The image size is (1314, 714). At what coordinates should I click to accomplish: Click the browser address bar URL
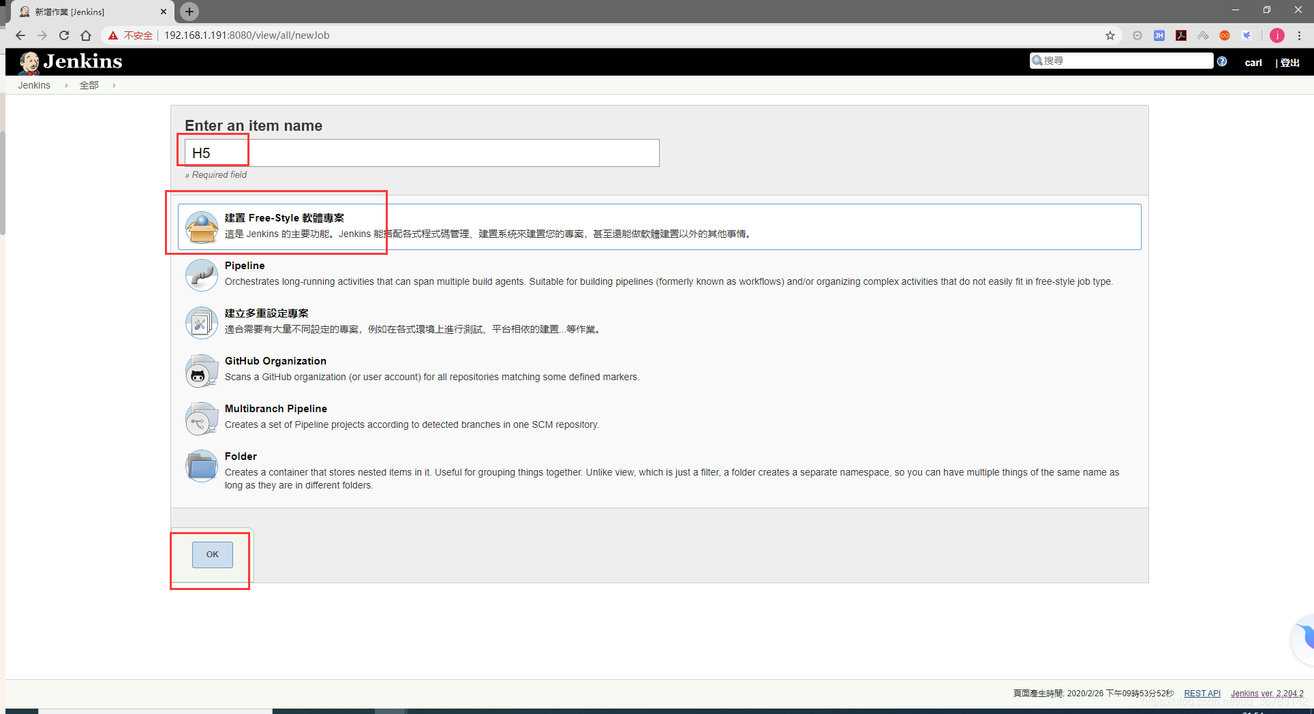pos(247,35)
